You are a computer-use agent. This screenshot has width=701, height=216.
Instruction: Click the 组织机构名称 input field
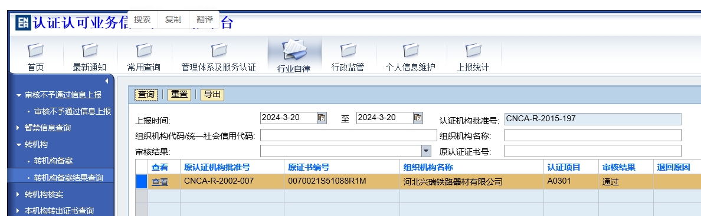click(593, 135)
